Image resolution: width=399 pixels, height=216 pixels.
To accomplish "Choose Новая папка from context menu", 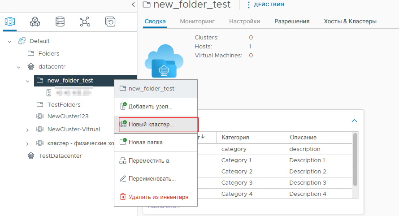I will point(156,142).
